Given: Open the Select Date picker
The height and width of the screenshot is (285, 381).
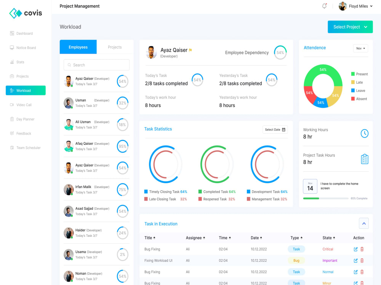Looking at the screenshot, I should click(275, 130).
